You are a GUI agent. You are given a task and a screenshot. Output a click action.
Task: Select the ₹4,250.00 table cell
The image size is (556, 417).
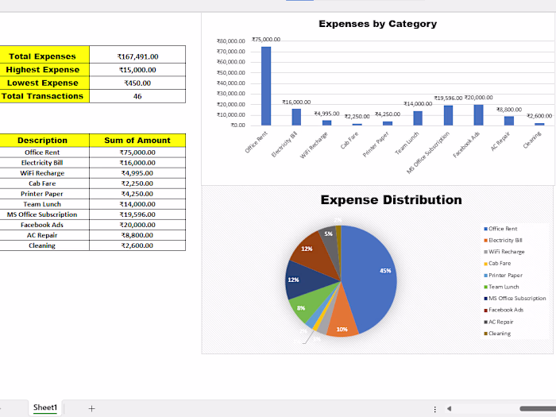click(137, 194)
